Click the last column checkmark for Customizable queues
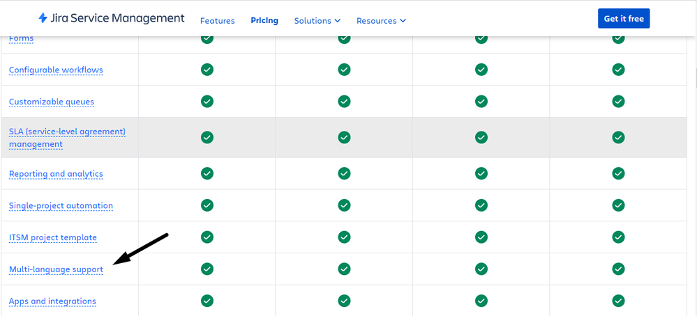Image resolution: width=697 pixels, height=316 pixels. pos(618,102)
